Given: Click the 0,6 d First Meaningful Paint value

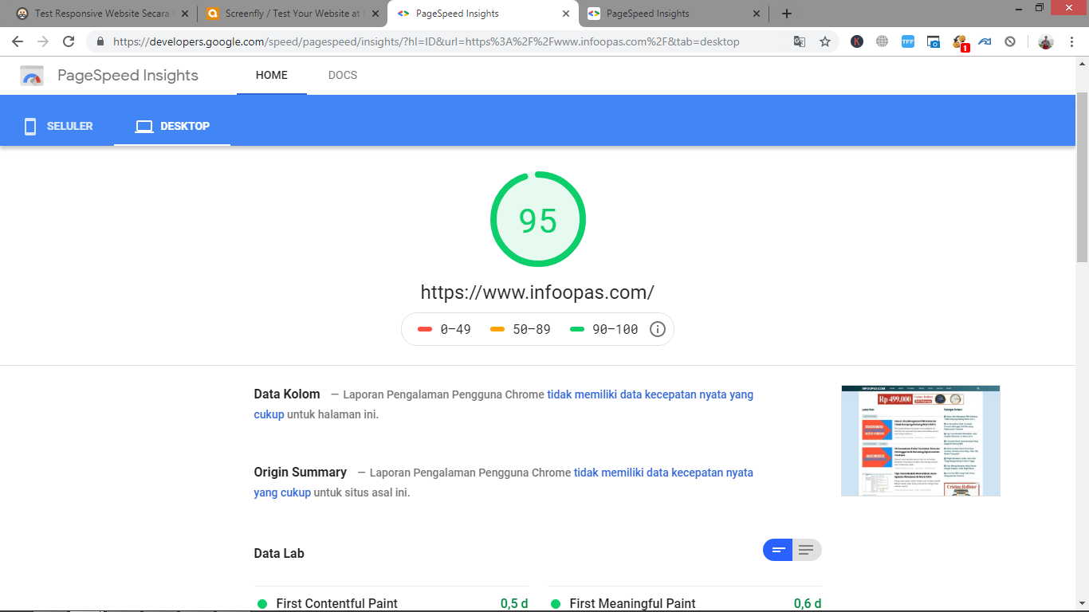Looking at the screenshot, I should click(808, 603).
